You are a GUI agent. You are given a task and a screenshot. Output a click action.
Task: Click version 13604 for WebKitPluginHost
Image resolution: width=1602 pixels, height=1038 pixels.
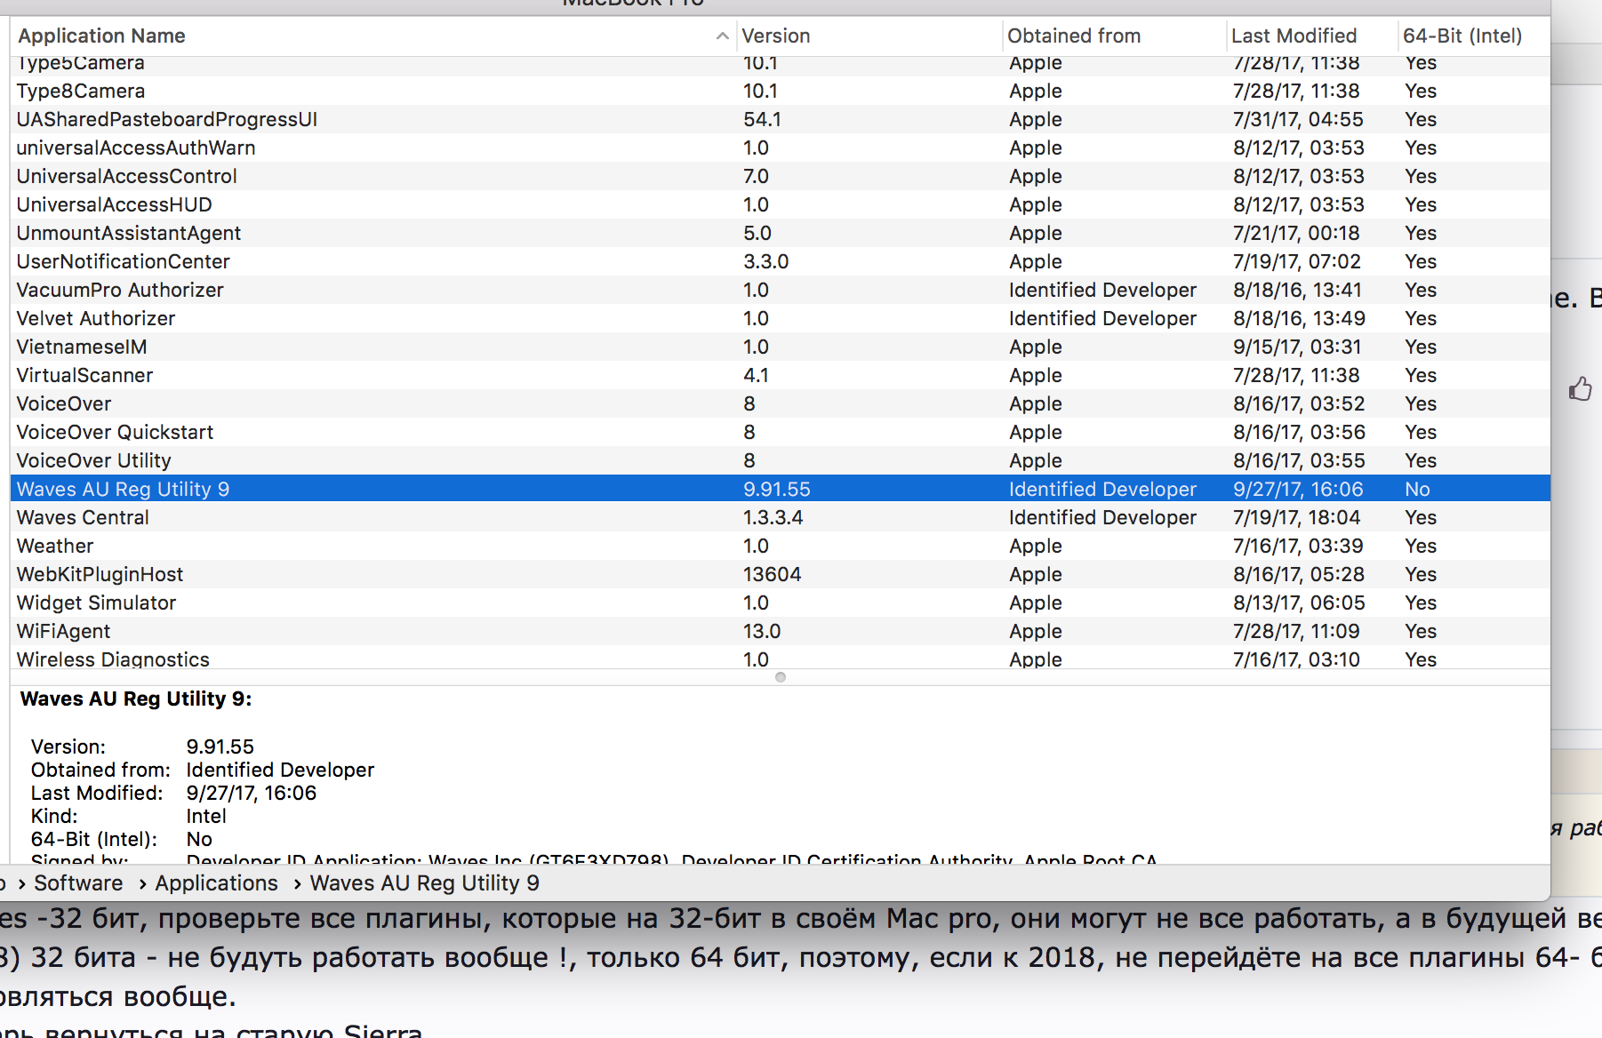[773, 574]
